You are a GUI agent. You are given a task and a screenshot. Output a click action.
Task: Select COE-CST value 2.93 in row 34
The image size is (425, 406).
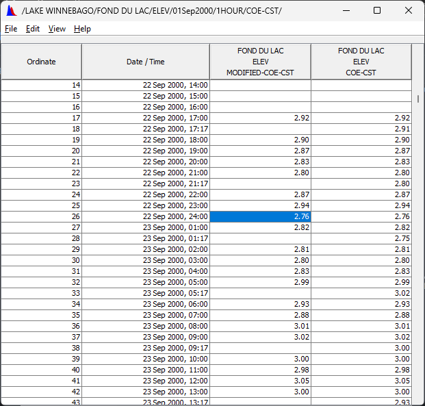point(361,304)
